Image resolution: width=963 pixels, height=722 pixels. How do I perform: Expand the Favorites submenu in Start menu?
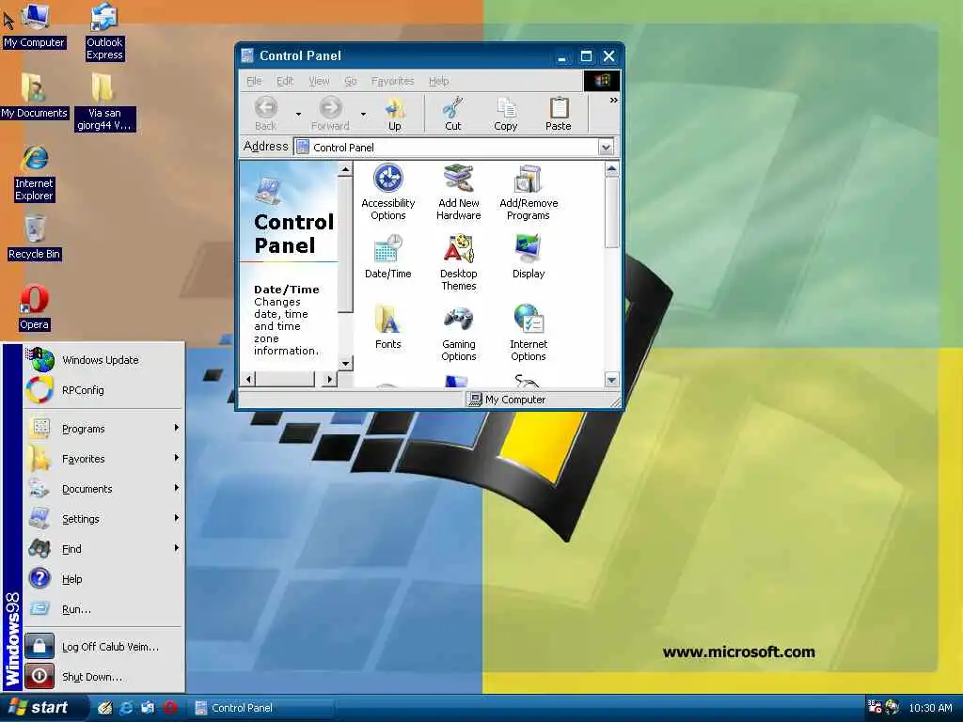[x=103, y=459]
